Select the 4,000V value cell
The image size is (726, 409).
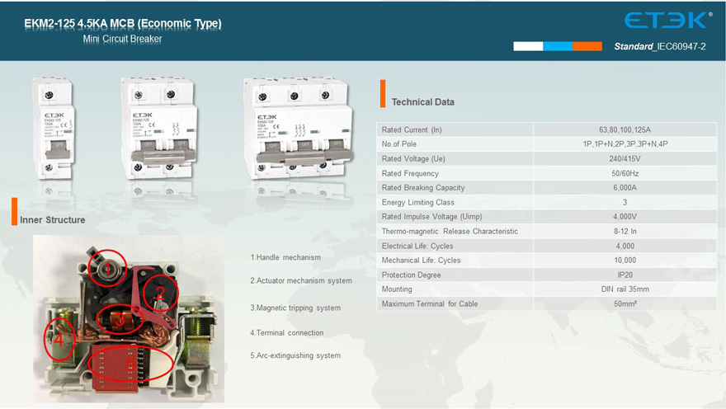[625, 217]
